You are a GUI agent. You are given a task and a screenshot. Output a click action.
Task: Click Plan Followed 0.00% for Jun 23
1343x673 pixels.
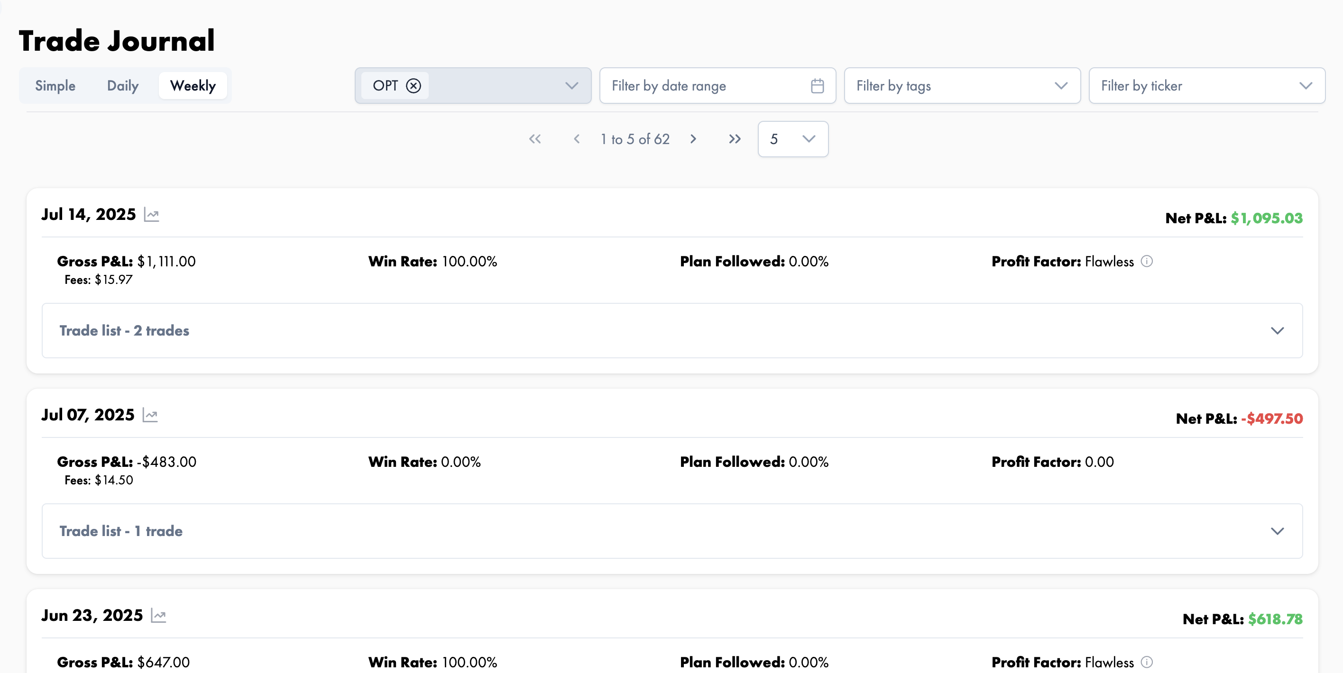pos(754,662)
